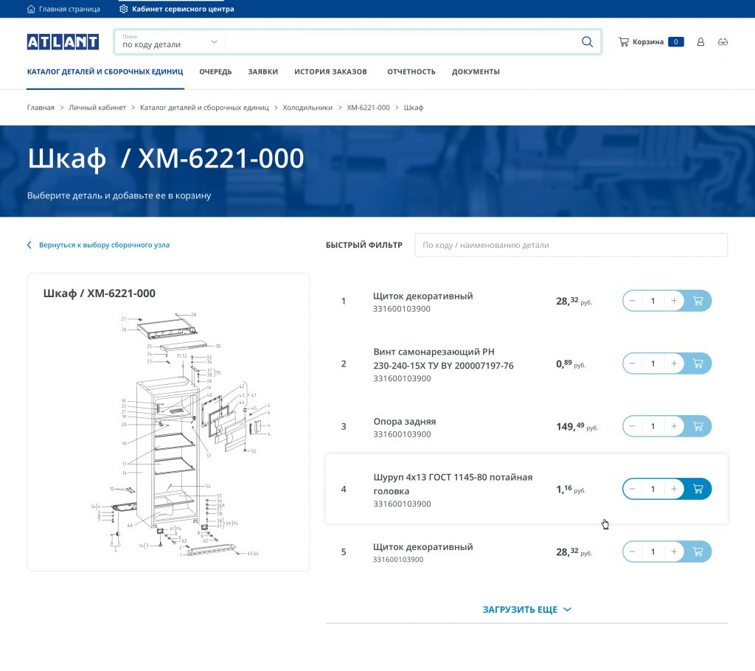Click the ATLANT logo
This screenshot has width=755, height=671.
point(63,42)
